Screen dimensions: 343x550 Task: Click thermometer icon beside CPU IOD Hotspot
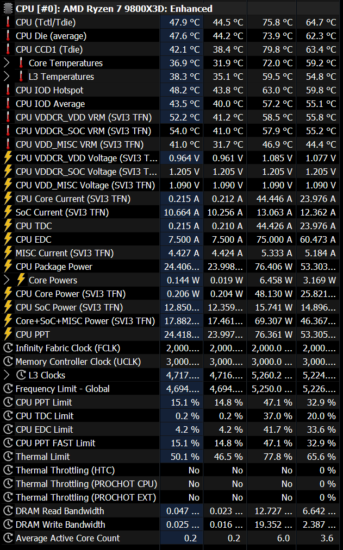(8, 90)
